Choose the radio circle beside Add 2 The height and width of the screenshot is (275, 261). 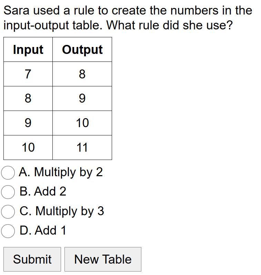pos(8,192)
